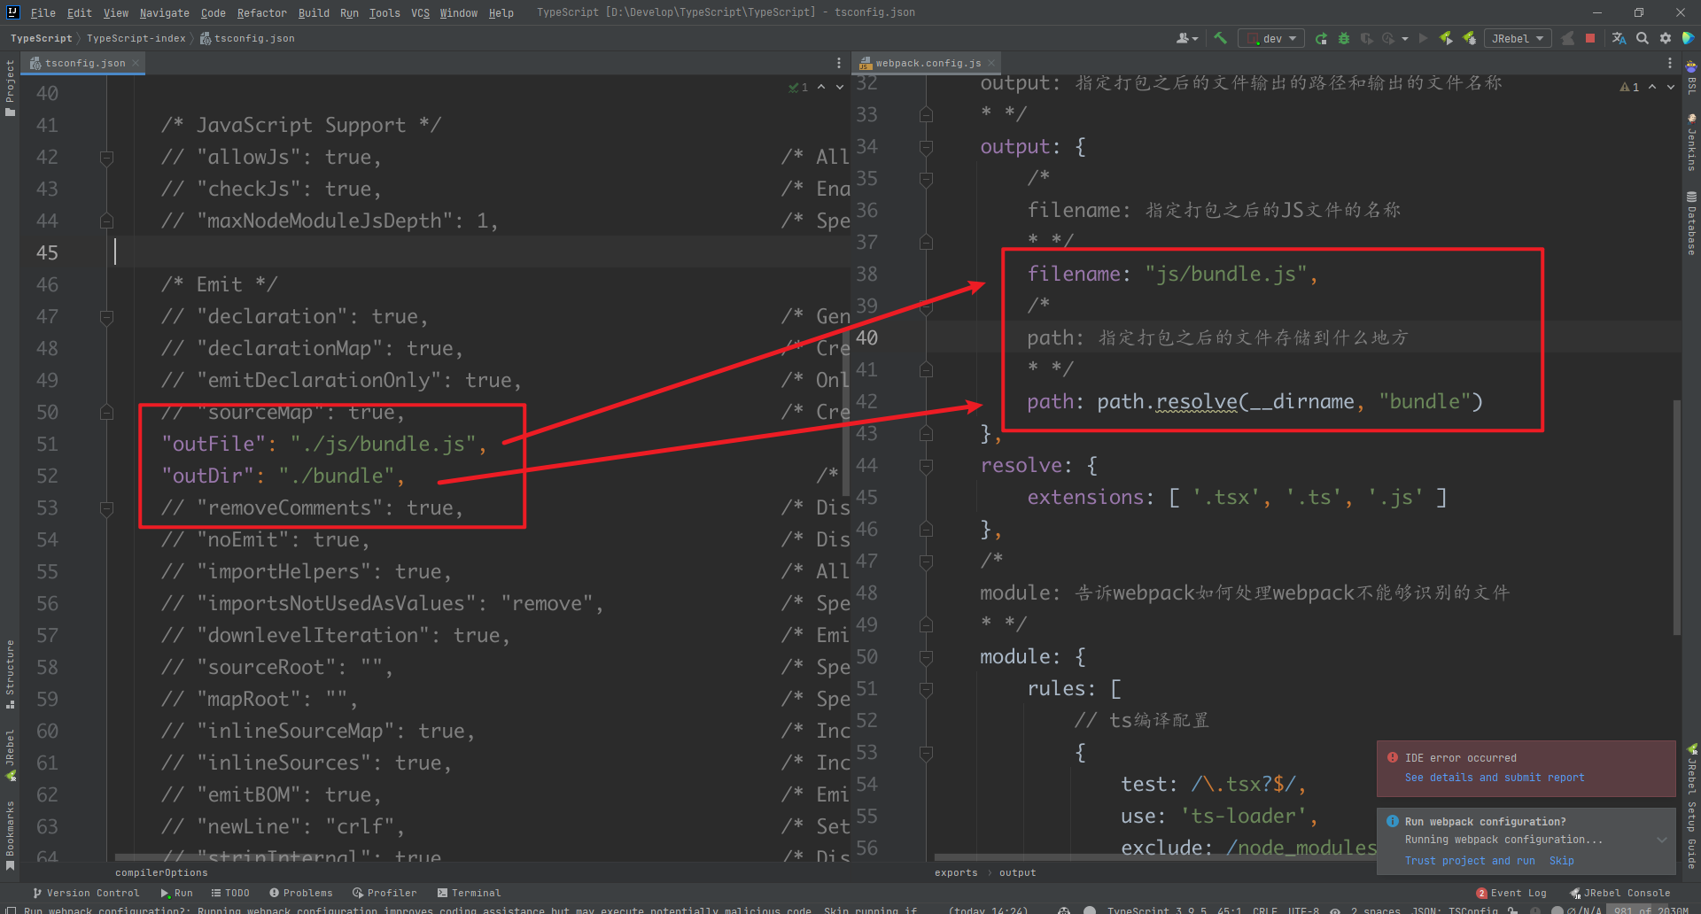Click Skip in webpack notification
The width and height of the screenshot is (1701, 914).
pos(1561,861)
